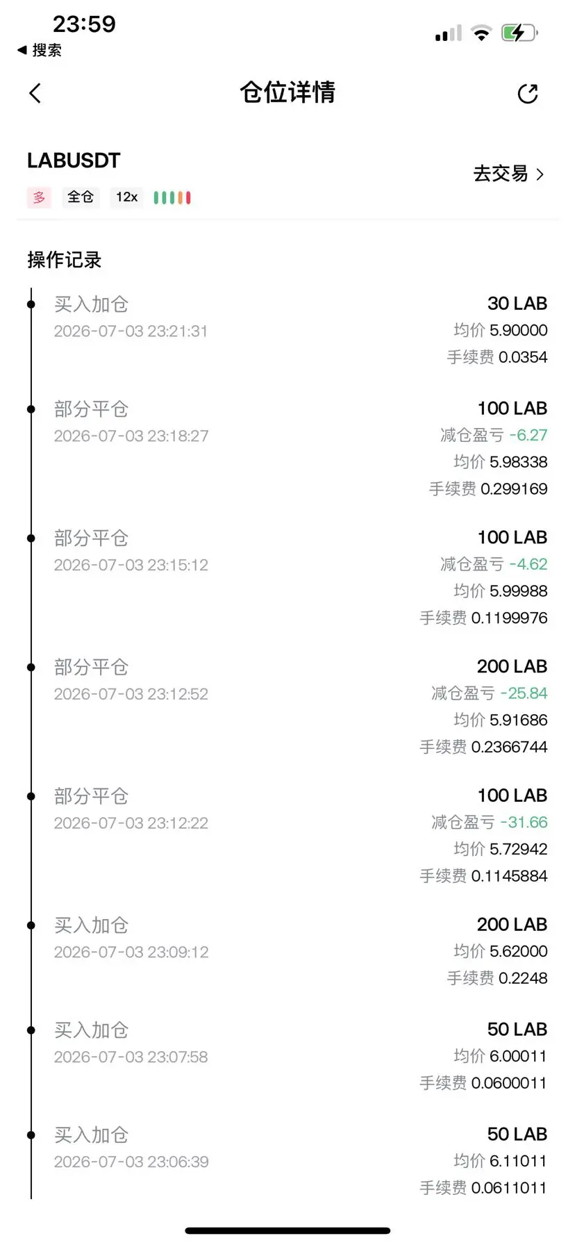The height and width of the screenshot is (1245, 575).
Task: Tap the share icon at top right
Action: (x=528, y=94)
